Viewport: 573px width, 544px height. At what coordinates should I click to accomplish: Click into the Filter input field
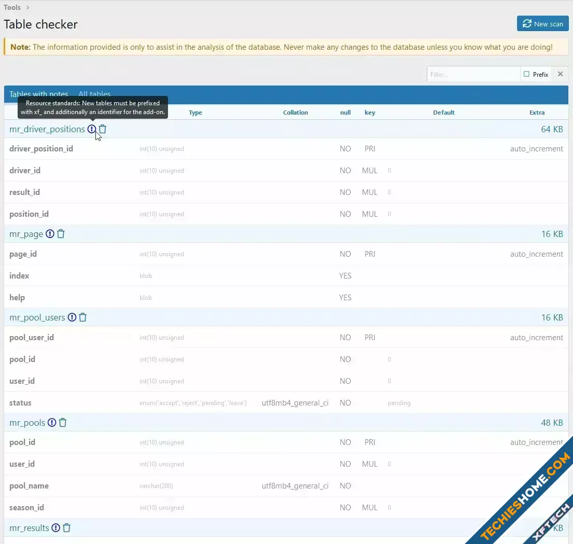point(473,74)
